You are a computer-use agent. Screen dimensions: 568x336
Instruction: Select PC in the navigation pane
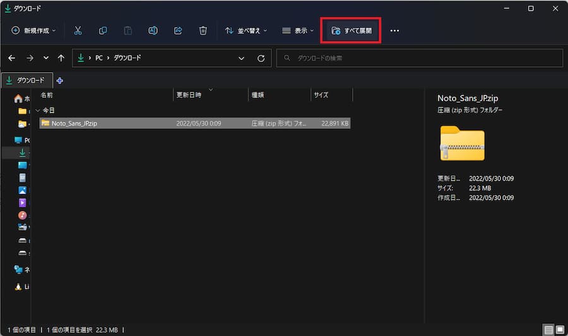21,140
